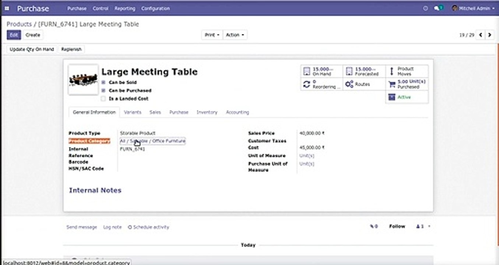The height and width of the screenshot is (265, 499).
Task: Open the Purchase menu in top bar
Action: (x=77, y=8)
